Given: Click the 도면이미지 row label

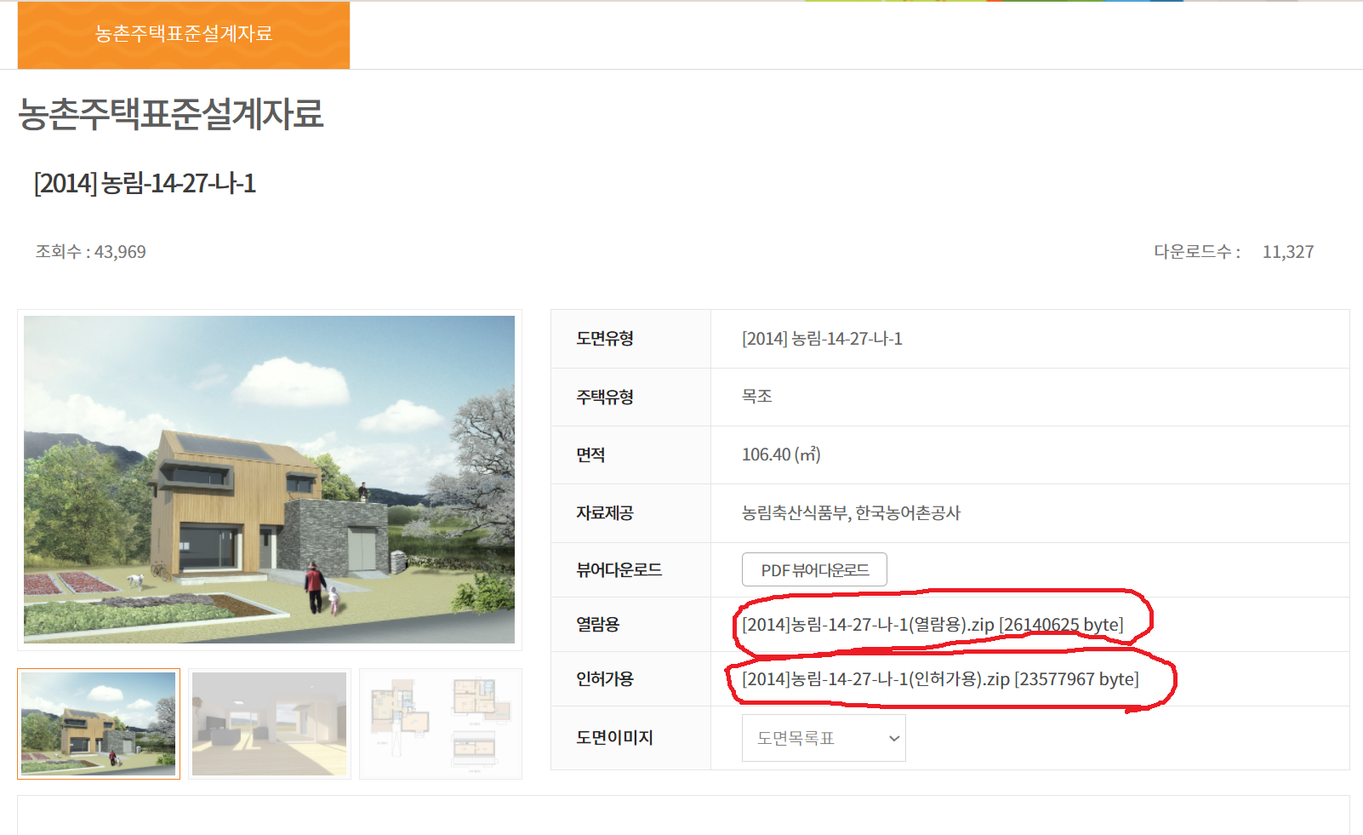Looking at the screenshot, I should click(614, 738).
